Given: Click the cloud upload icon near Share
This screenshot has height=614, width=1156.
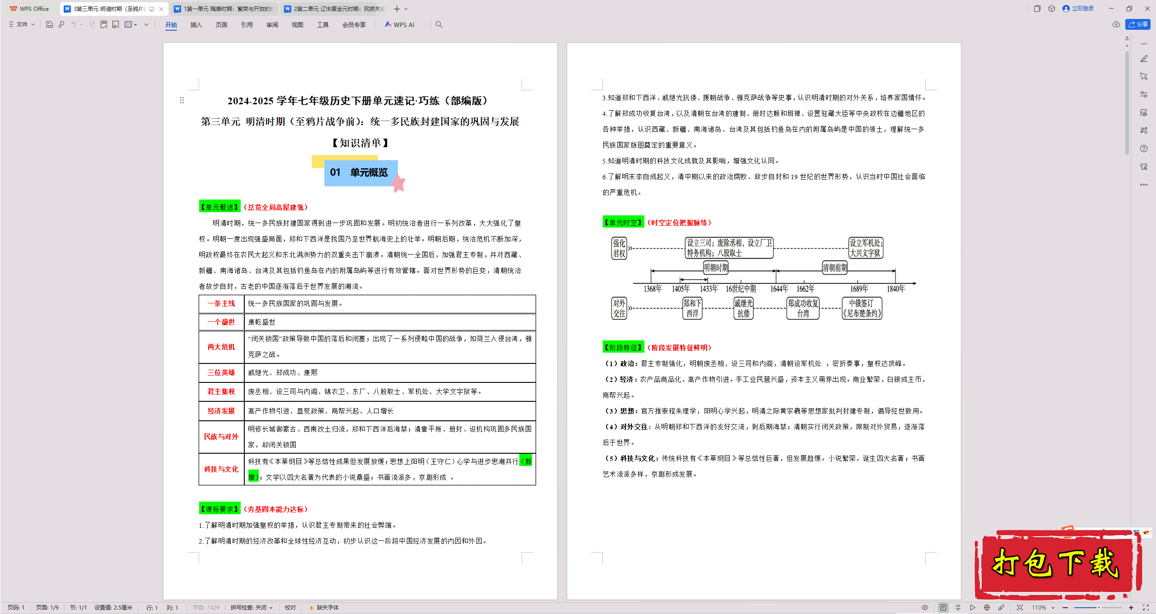Looking at the screenshot, I should coord(1116,24).
